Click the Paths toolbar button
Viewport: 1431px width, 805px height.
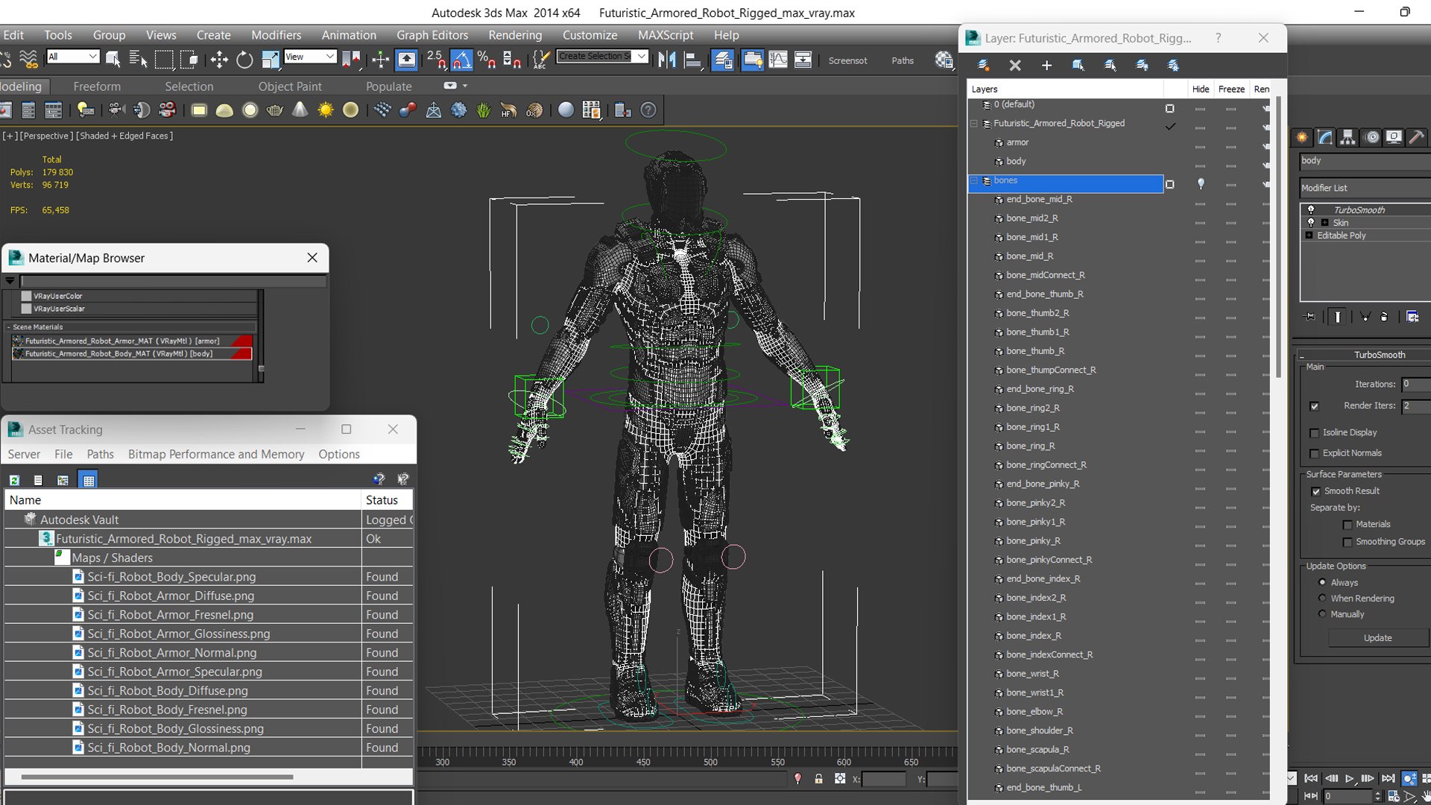(903, 60)
